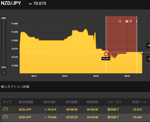
Task: Click the gauge type icon in the 70.046 row
Action: pyautogui.click(x=6, y=117)
